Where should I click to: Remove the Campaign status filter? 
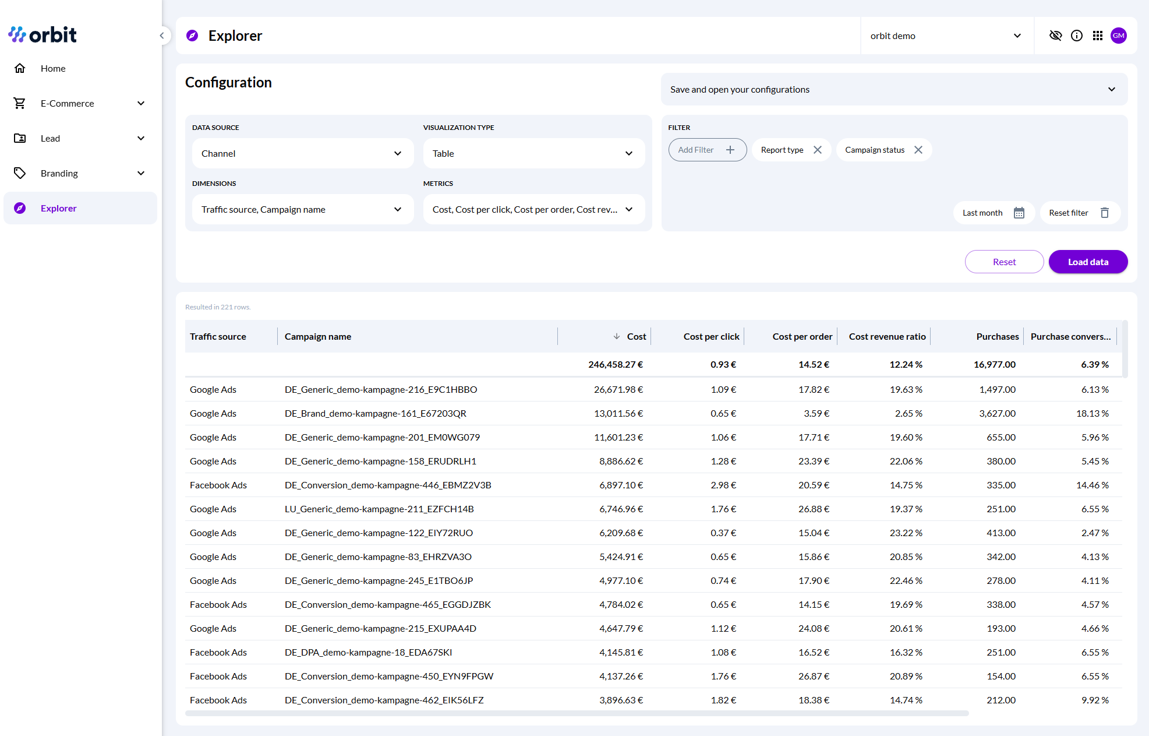918,150
